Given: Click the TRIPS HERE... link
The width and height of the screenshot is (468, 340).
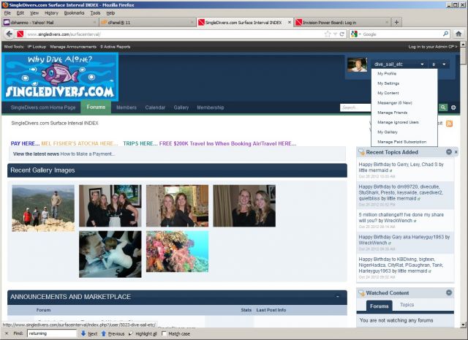Looking at the screenshot, I should (x=140, y=143).
